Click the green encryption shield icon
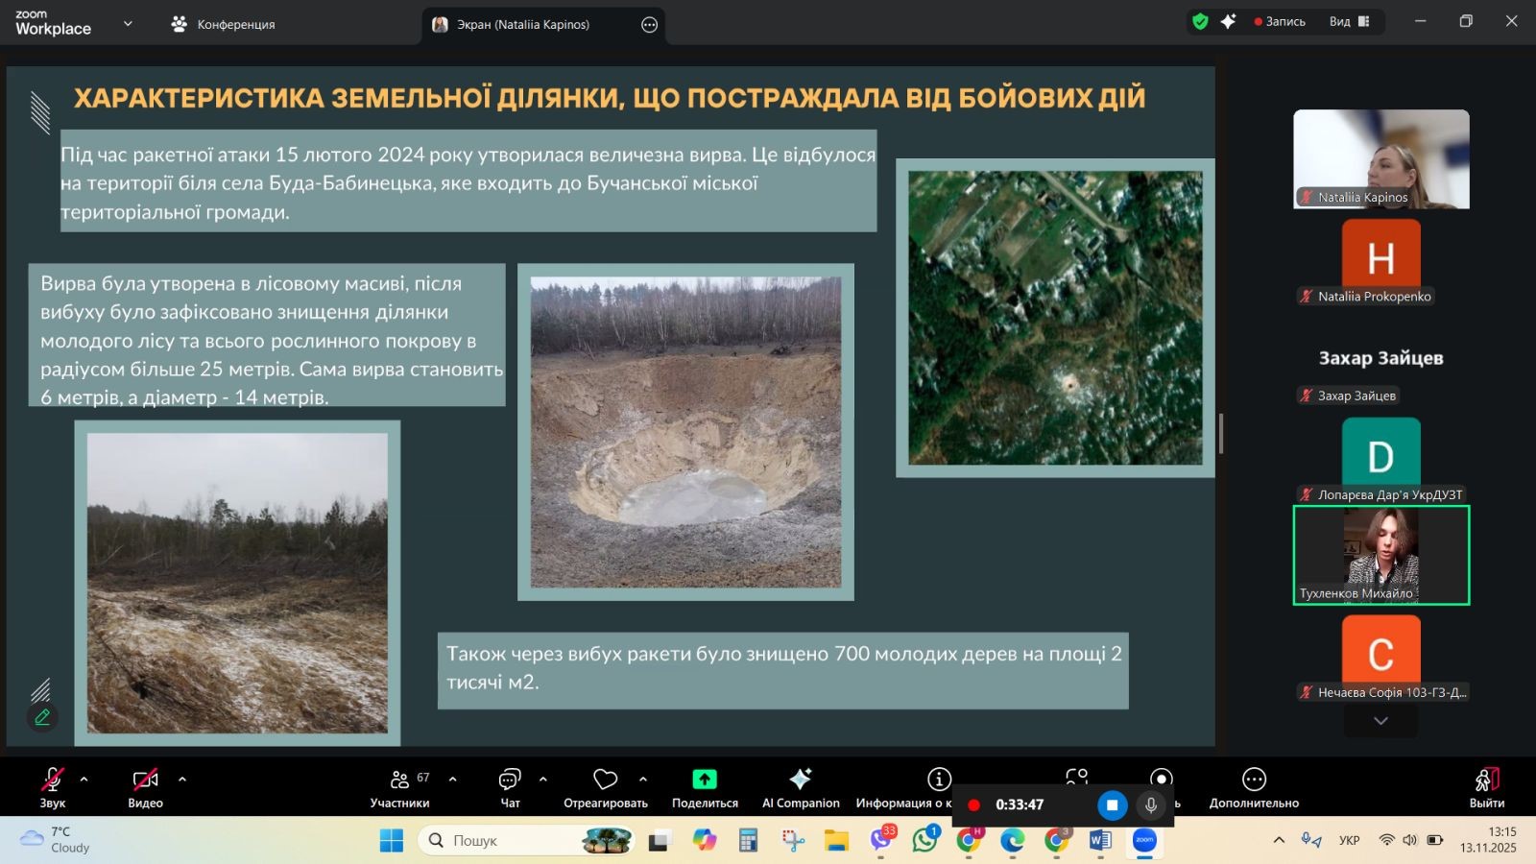Viewport: 1536px width, 864px height. pyautogui.click(x=1200, y=21)
